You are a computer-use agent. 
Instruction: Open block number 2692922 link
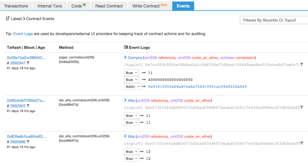click(x=18, y=106)
